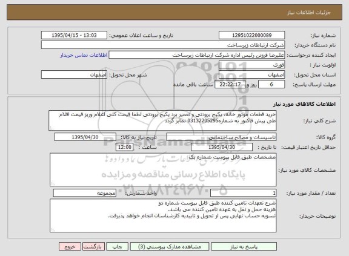Click the remaining time field 22:22:17
This screenshot has width=349, height=256.
(x=230, y=84)
